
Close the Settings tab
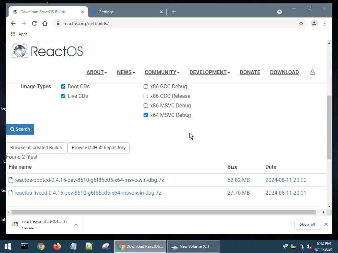(161, 12)
